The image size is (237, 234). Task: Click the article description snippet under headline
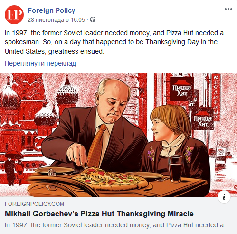pos(117,225)
